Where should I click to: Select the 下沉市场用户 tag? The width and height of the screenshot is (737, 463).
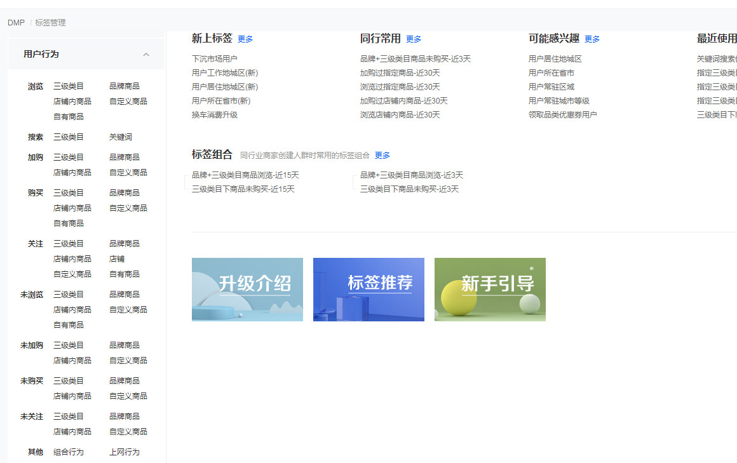[215, 59]
